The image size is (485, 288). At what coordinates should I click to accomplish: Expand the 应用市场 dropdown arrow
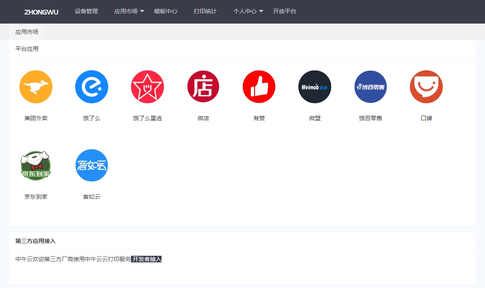pyautogui.click(x=142, y=12)
